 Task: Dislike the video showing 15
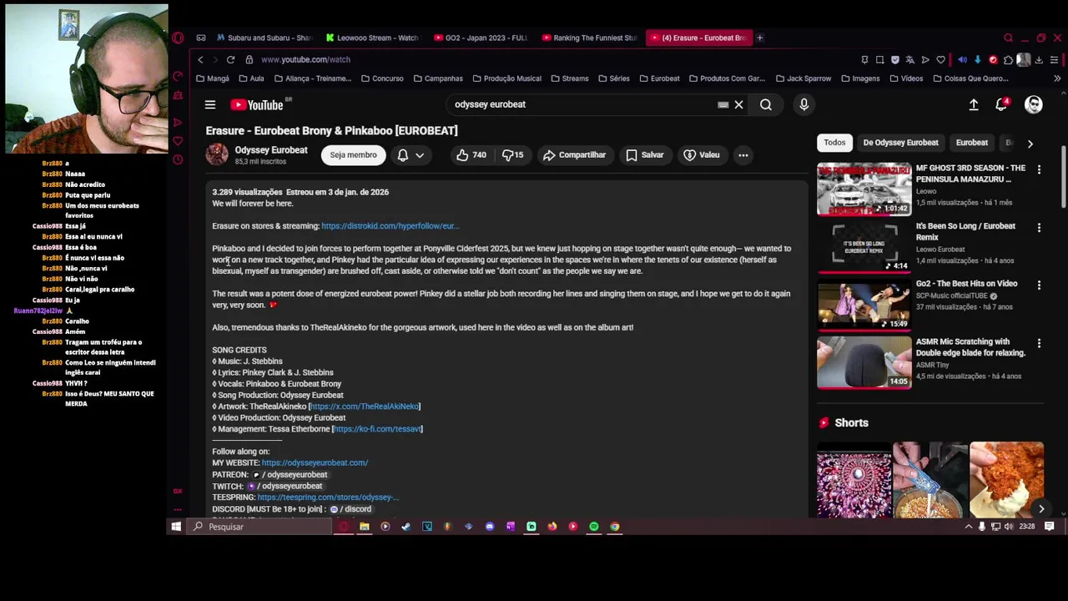point(512,155)
